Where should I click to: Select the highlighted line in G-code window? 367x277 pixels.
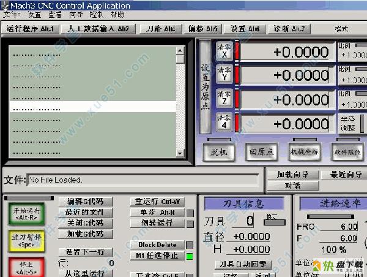click(93, 107)
